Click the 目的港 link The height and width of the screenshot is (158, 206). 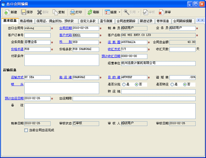114,77
